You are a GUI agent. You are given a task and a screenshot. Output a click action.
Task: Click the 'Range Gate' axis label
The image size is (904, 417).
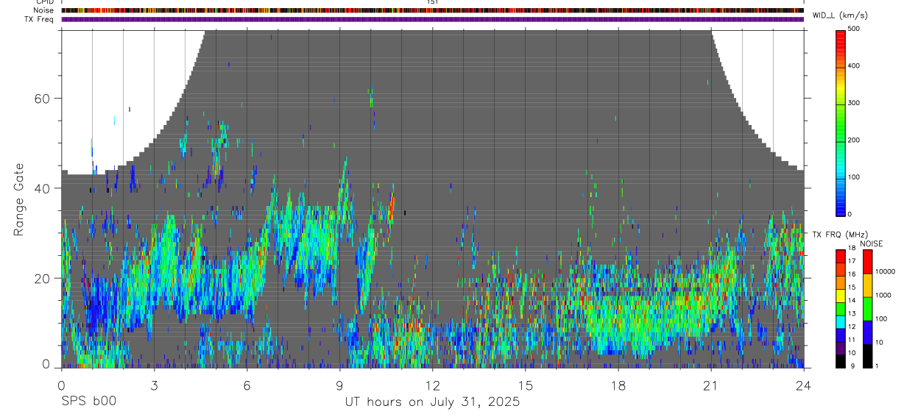tap(20, 199)
